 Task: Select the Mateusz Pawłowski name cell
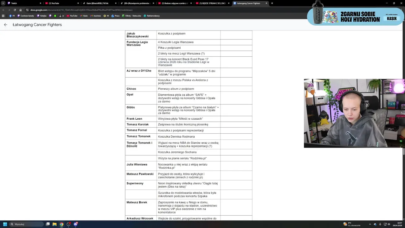coord(141,175)
